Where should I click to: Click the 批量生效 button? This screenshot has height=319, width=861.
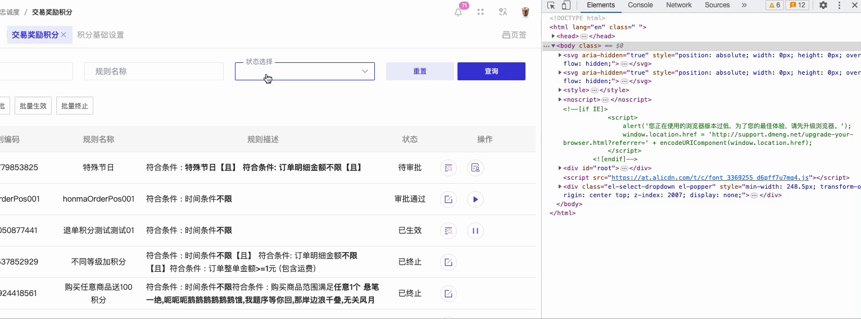tap(33, 106)
